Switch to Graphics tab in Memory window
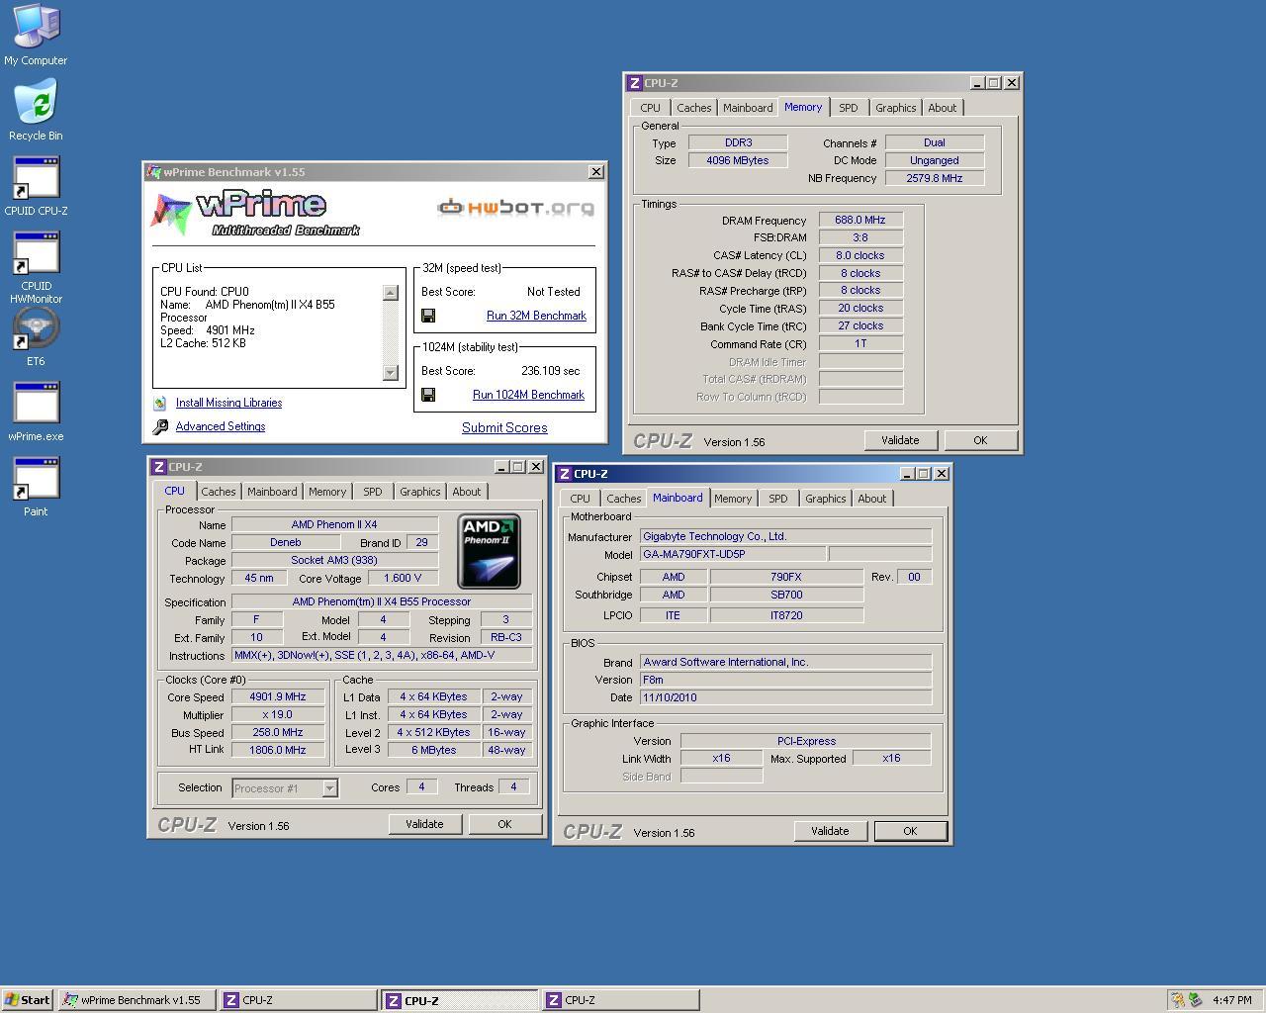Viewport: 1266px width, 1013px height. (896, 108)
